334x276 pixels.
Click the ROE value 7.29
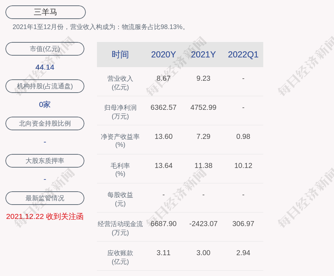tap(203, 136)
